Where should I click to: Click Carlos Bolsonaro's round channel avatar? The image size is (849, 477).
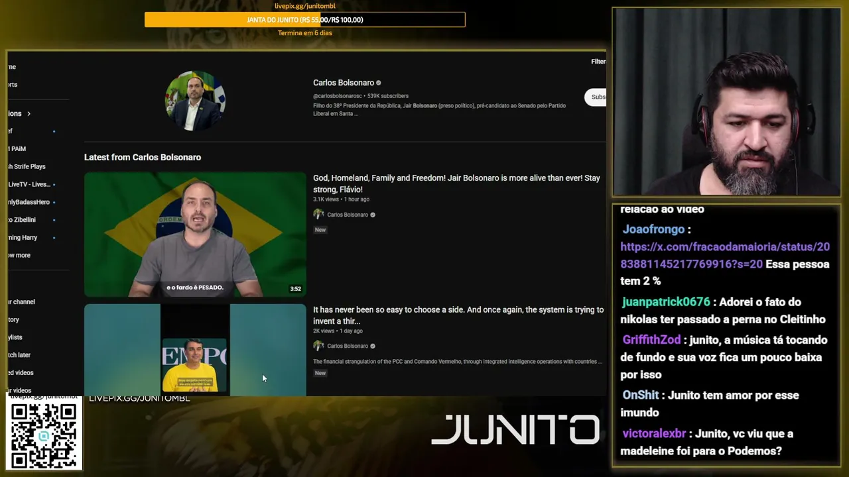[195, 101]
